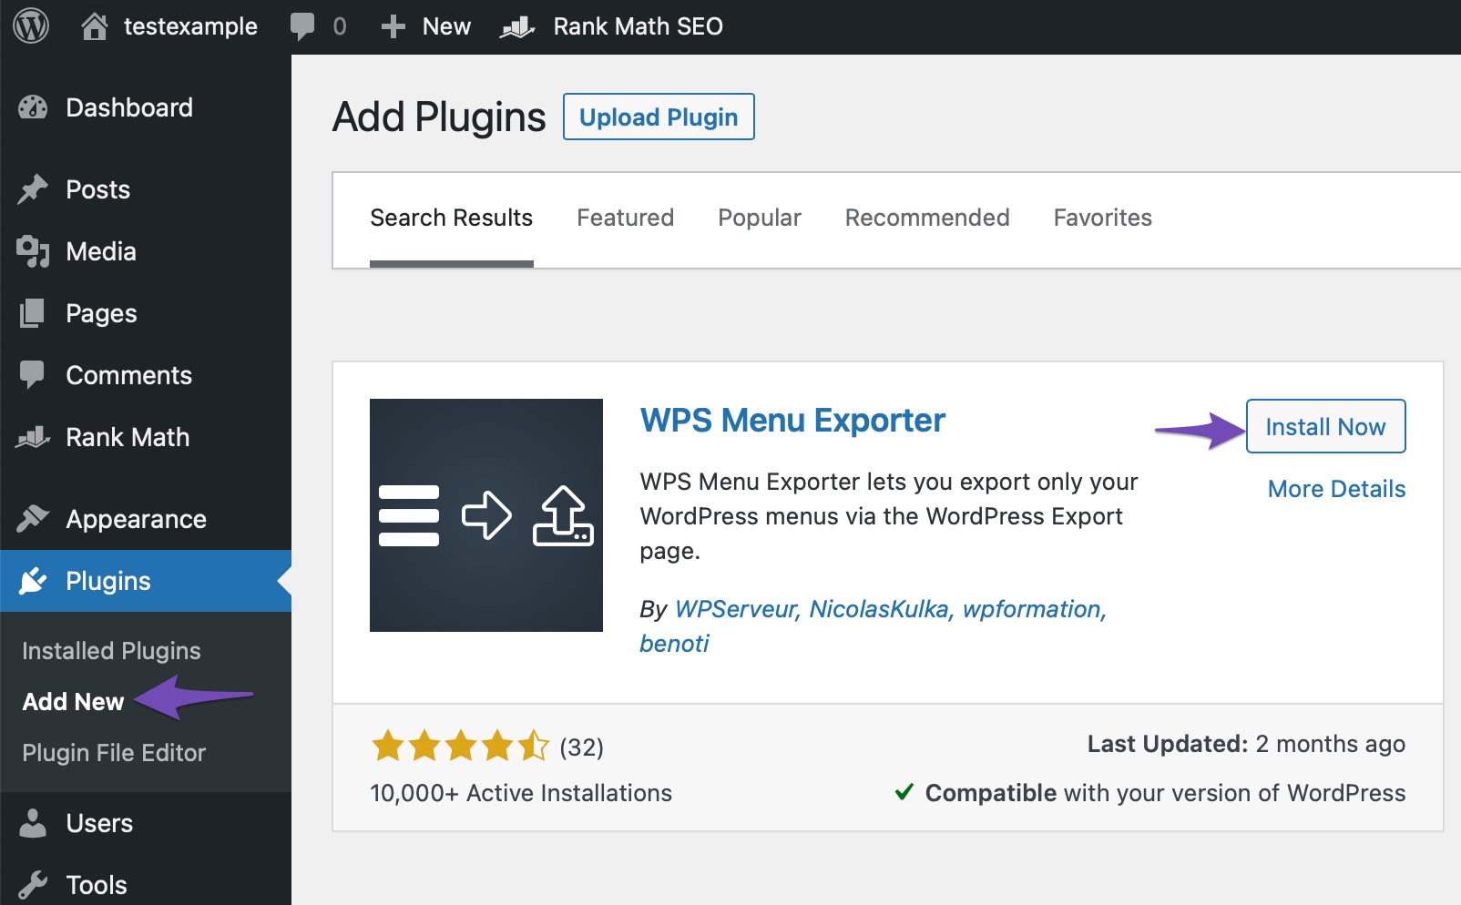The height and width of the screenshot is (905, 1461).
Task: Click the testexample site name
Action: pos(190,26)
